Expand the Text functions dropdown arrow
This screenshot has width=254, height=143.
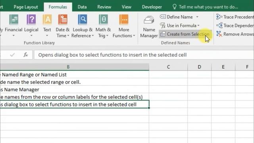[47, 35]
